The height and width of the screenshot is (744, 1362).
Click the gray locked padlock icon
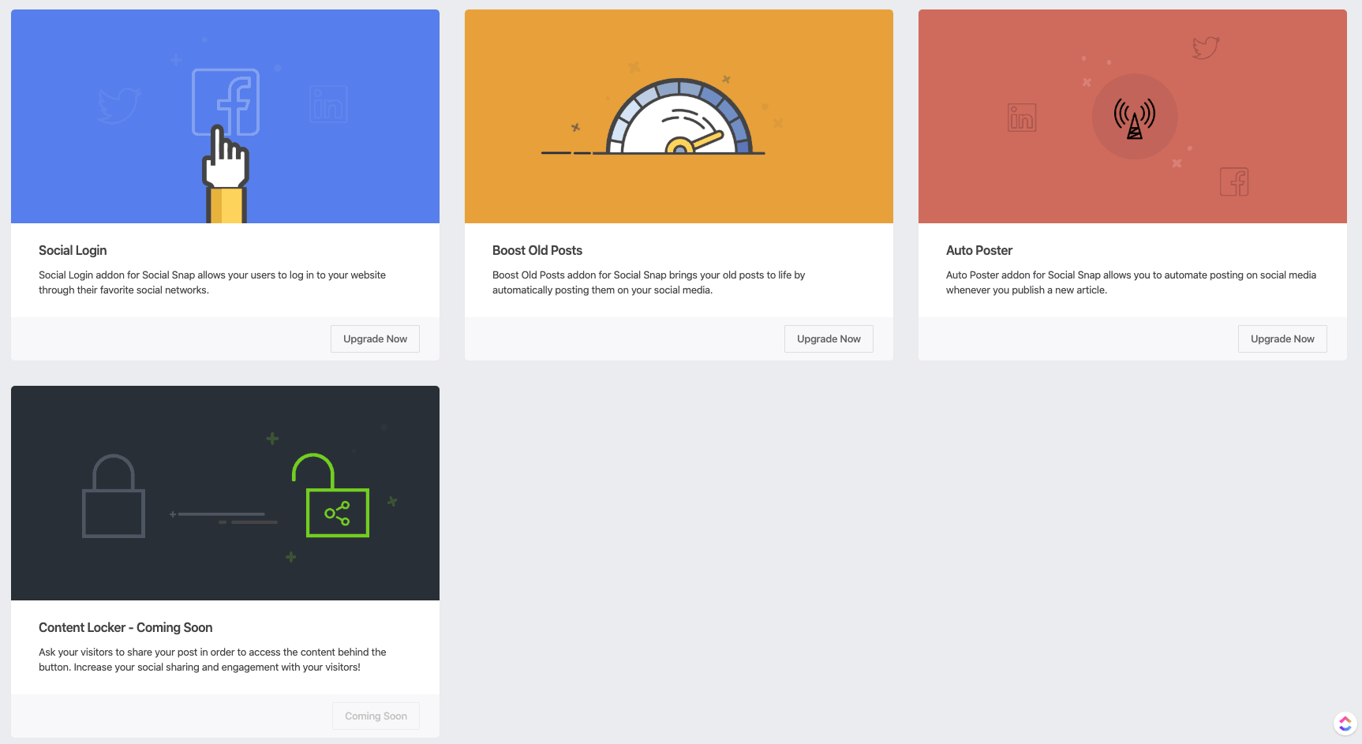pyautogui.click(x=114, y=499)
